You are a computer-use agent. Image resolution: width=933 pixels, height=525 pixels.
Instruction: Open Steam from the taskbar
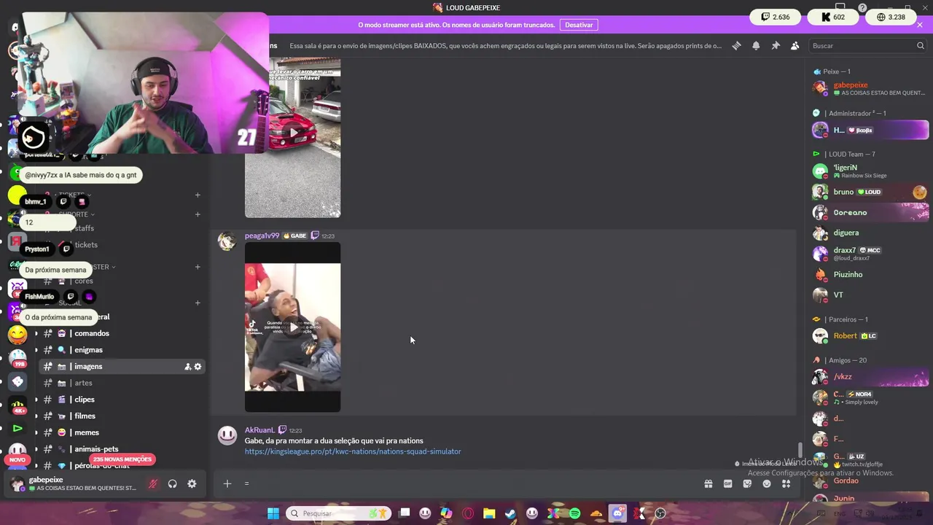click(510, 513)
